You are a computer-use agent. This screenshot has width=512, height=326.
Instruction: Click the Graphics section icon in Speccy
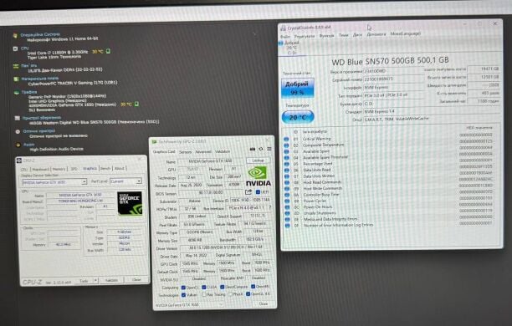click(x=17, y=93)
